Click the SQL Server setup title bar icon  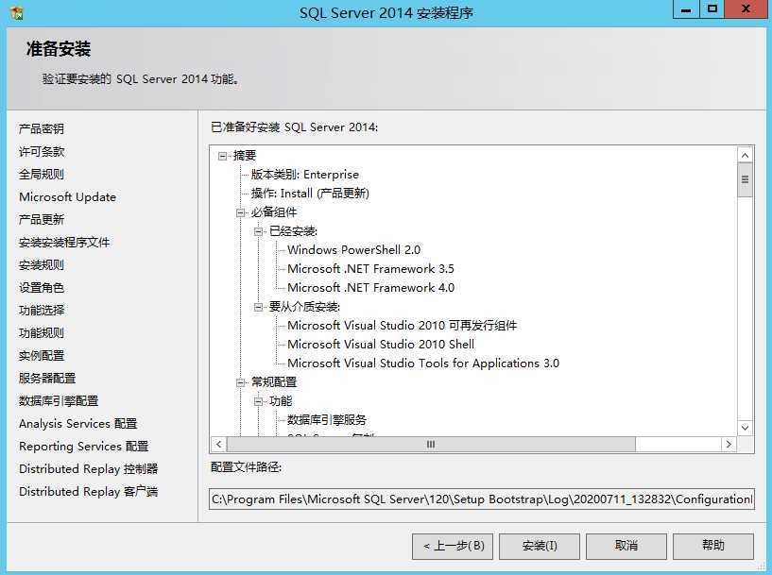click(17, 13)
